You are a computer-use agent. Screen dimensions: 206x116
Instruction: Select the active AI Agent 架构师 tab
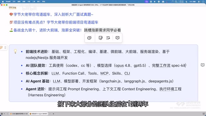click(x=38, y=114)
